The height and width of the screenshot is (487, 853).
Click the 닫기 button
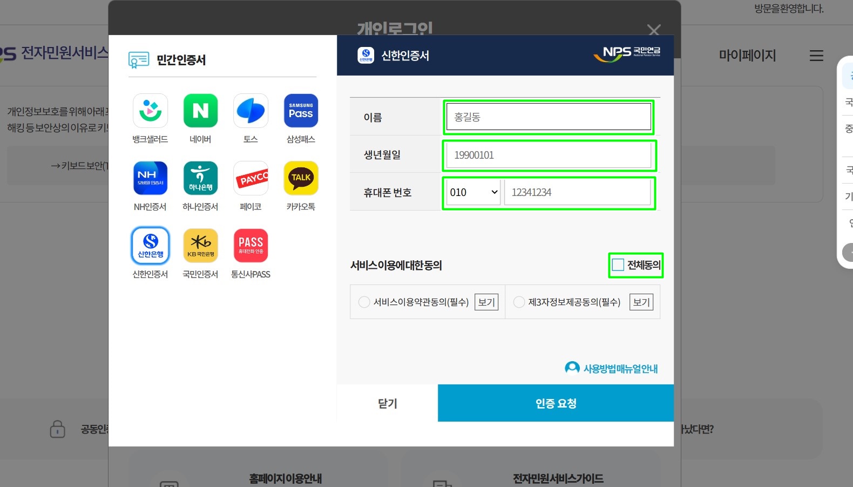click(x=387, y=403)
